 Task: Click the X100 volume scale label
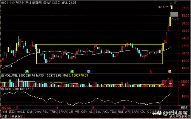pos(182,85)
